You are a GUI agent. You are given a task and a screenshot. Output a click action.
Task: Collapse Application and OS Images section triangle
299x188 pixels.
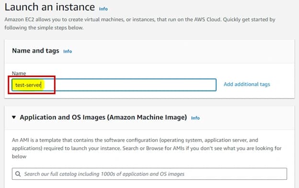(x=14, y=117)
